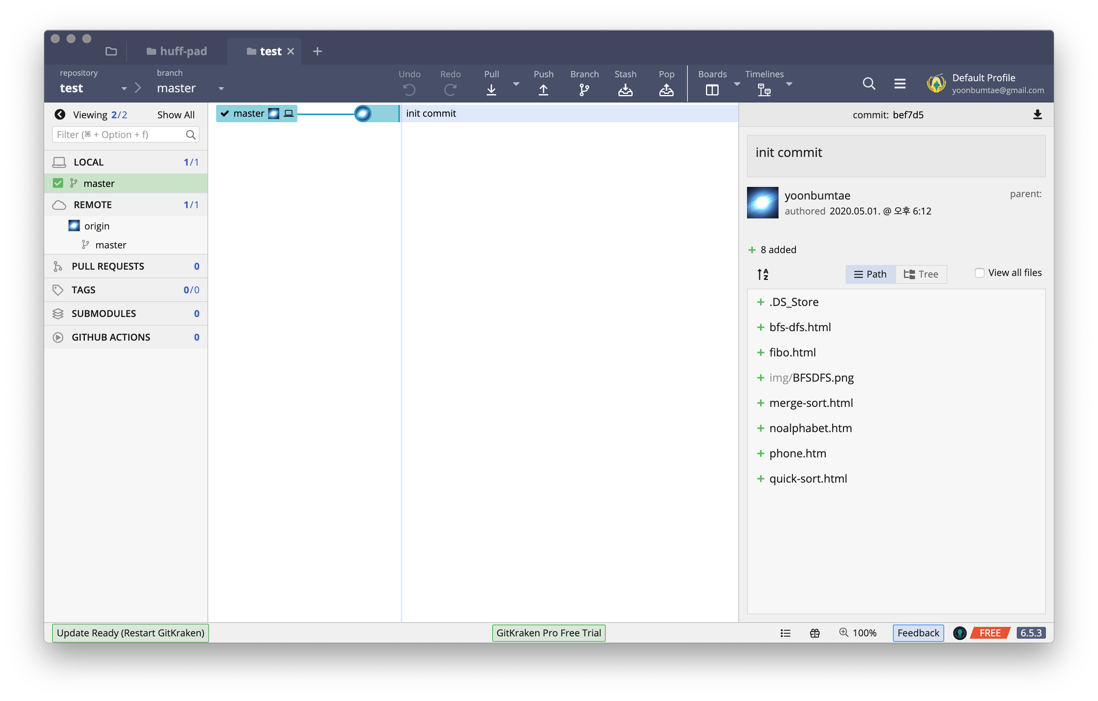Expand the branch master dropdown
The height and width of the screenshot is (701, 1098).
[x=221, y=88]
